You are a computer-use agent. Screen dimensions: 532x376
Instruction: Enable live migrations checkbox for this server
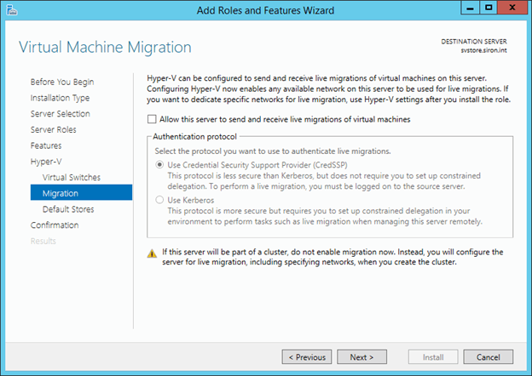coord(153,120)
